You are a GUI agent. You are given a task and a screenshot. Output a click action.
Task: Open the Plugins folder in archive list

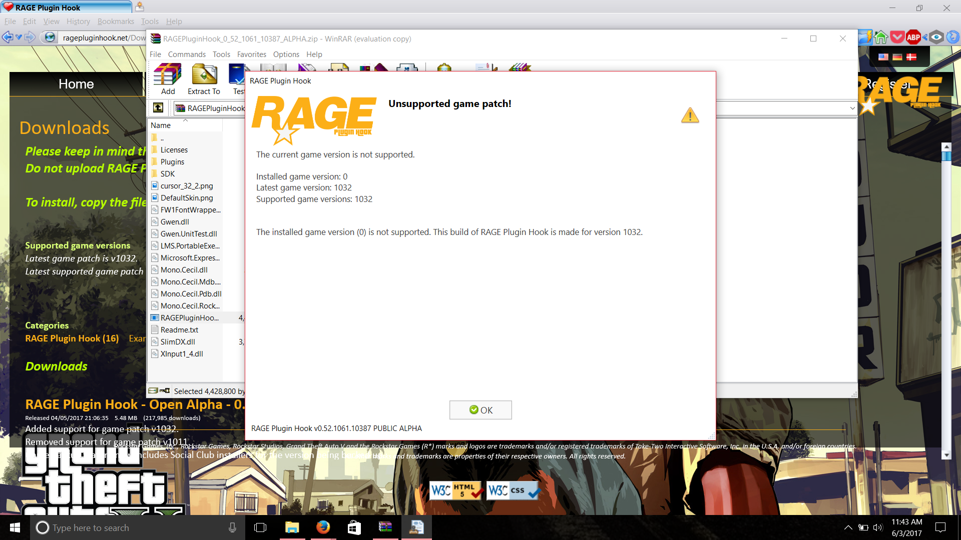pos(172,162)
